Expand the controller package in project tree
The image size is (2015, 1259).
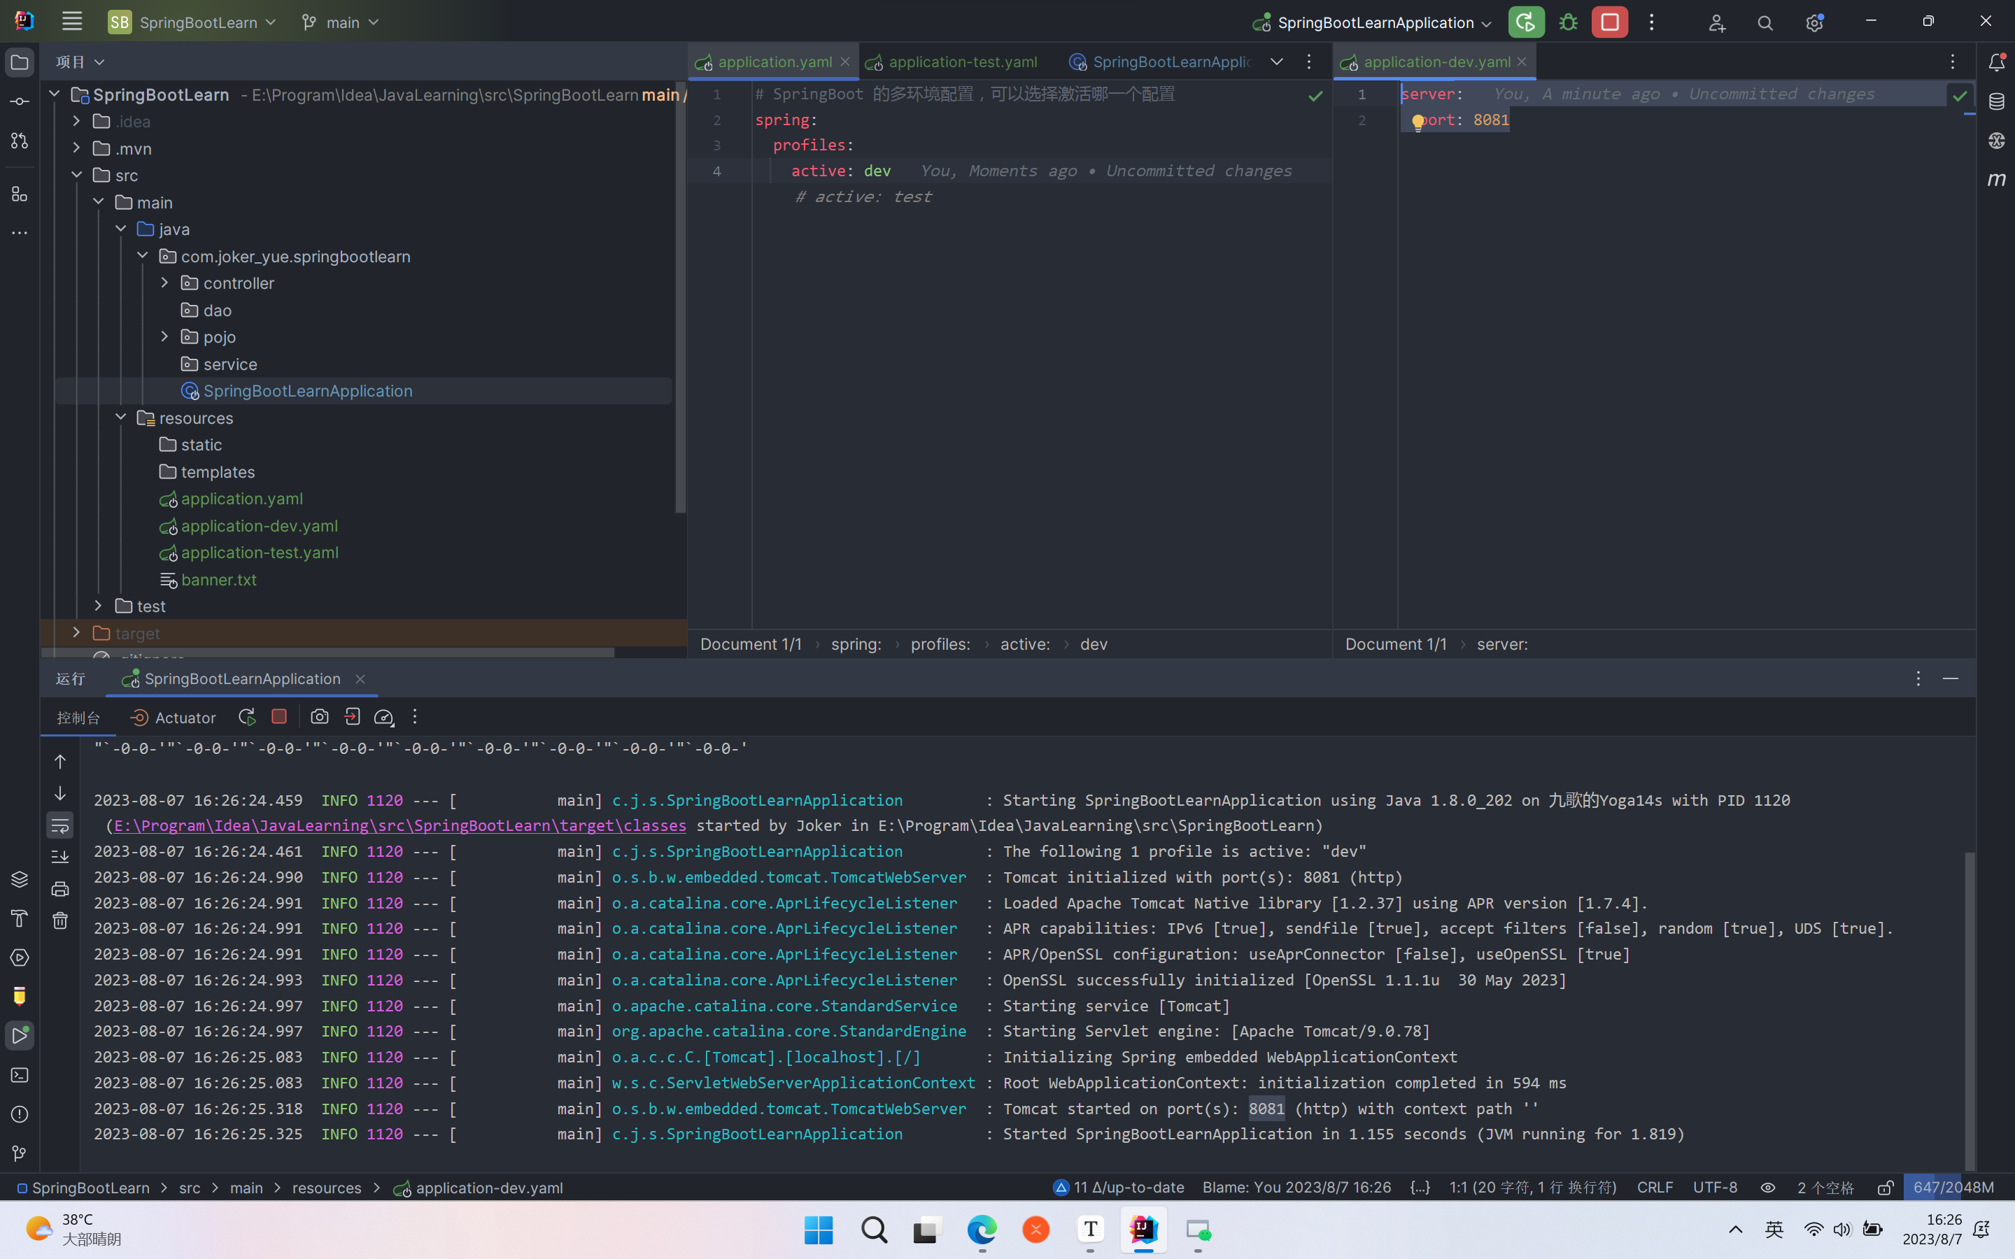tap(165, 283)
